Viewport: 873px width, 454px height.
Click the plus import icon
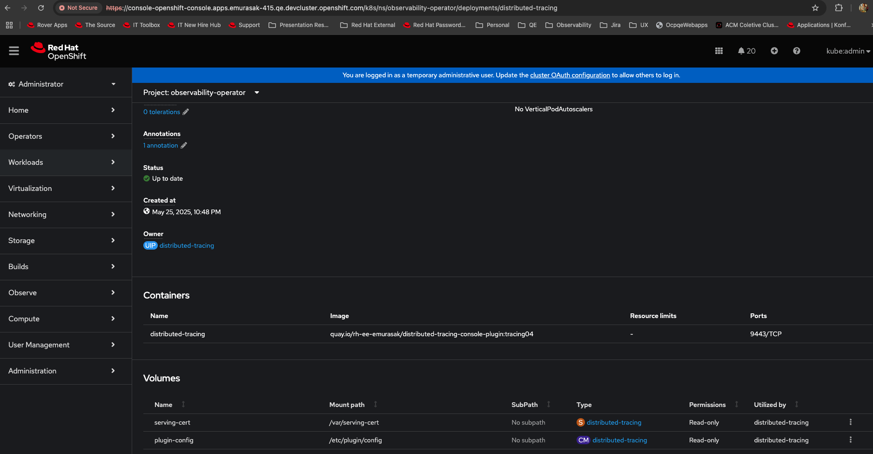click(x=774, y=51)
